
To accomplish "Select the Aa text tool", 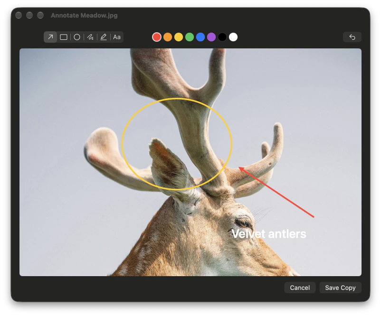I will (x=117, y=37).
